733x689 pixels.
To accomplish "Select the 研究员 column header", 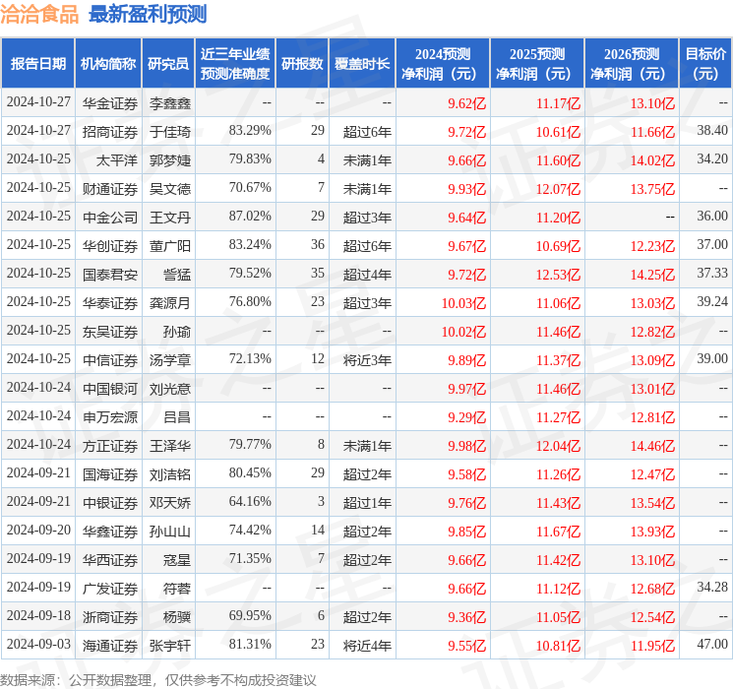I will [168, 64].
